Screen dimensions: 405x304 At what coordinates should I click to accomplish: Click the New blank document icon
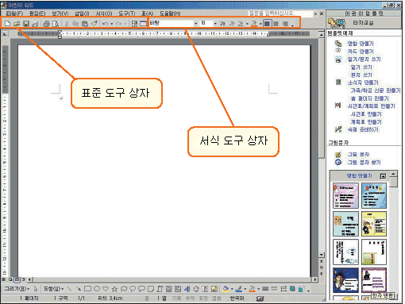[x=7, y=24]
